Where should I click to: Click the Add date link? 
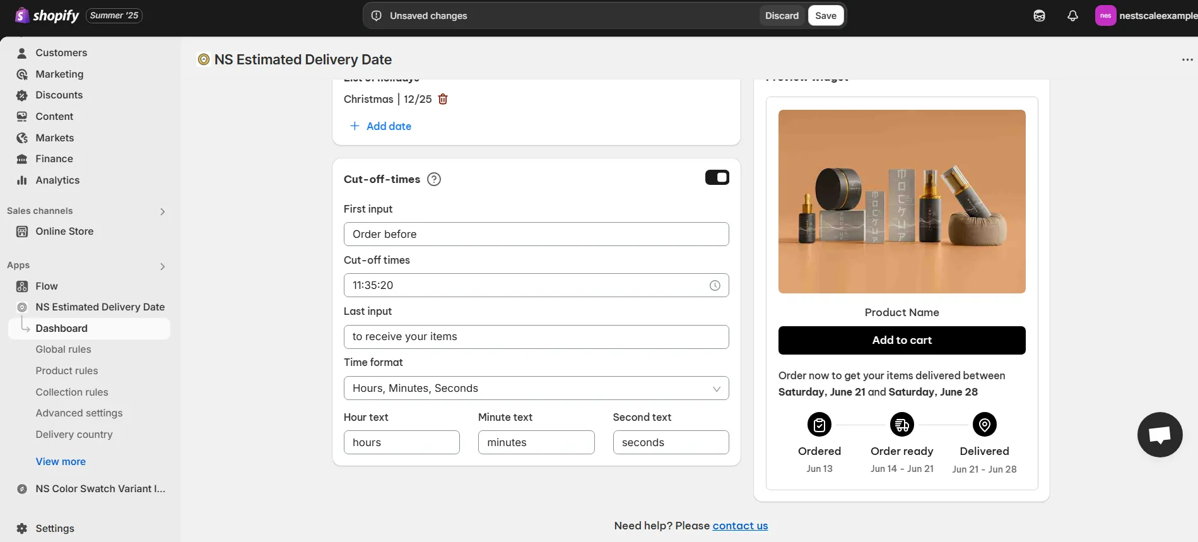click(389, 126)
